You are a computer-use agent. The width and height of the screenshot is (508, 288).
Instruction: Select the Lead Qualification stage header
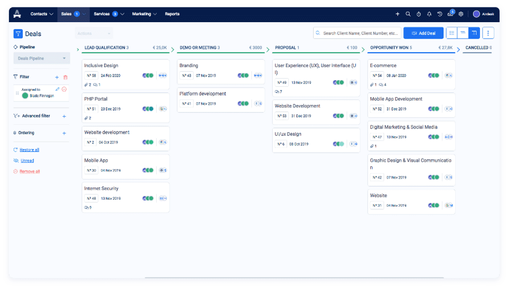tap(125, 48)
